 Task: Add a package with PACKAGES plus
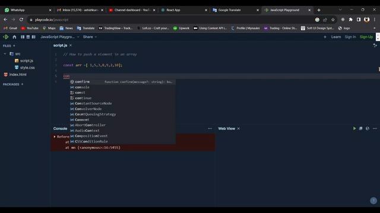tap(22, 84)
